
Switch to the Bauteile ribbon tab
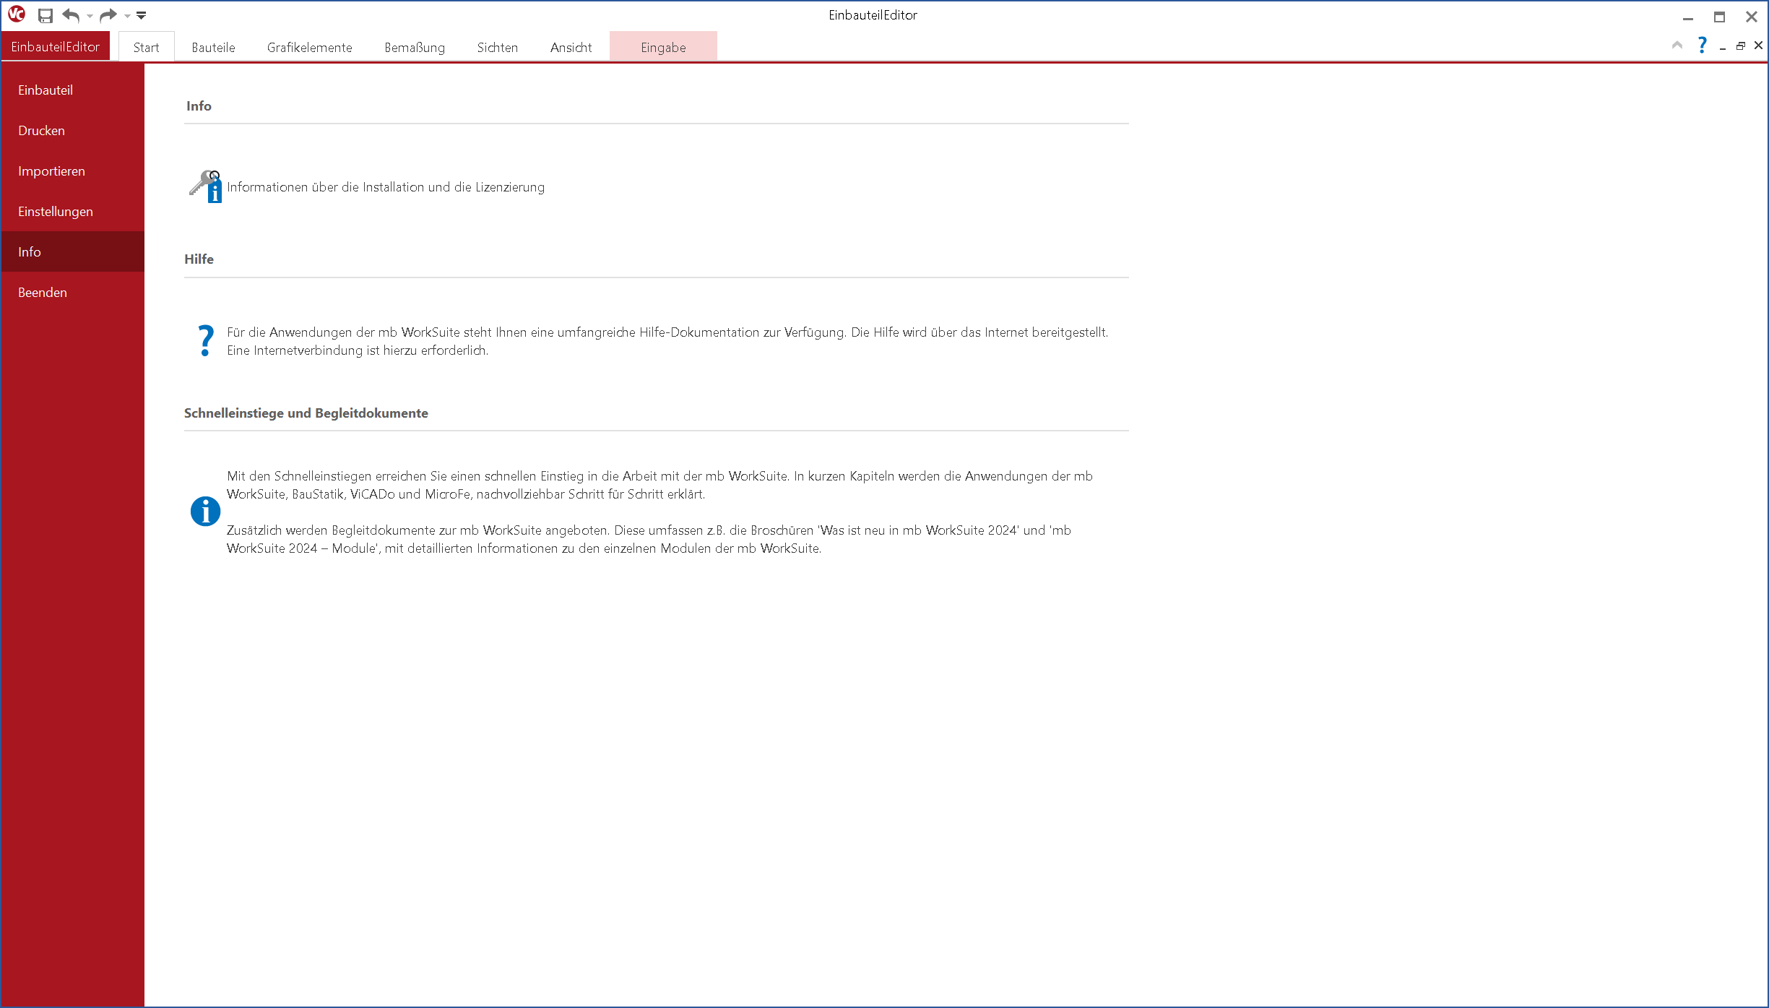(213, 47)
